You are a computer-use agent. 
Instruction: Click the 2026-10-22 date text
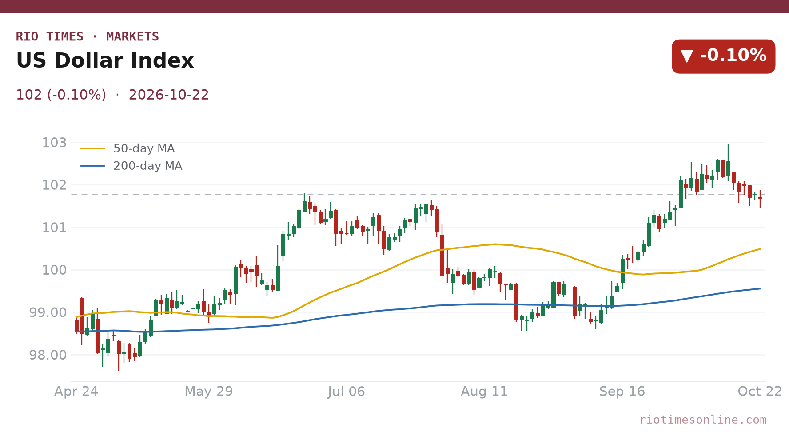[x=169, y=95]
